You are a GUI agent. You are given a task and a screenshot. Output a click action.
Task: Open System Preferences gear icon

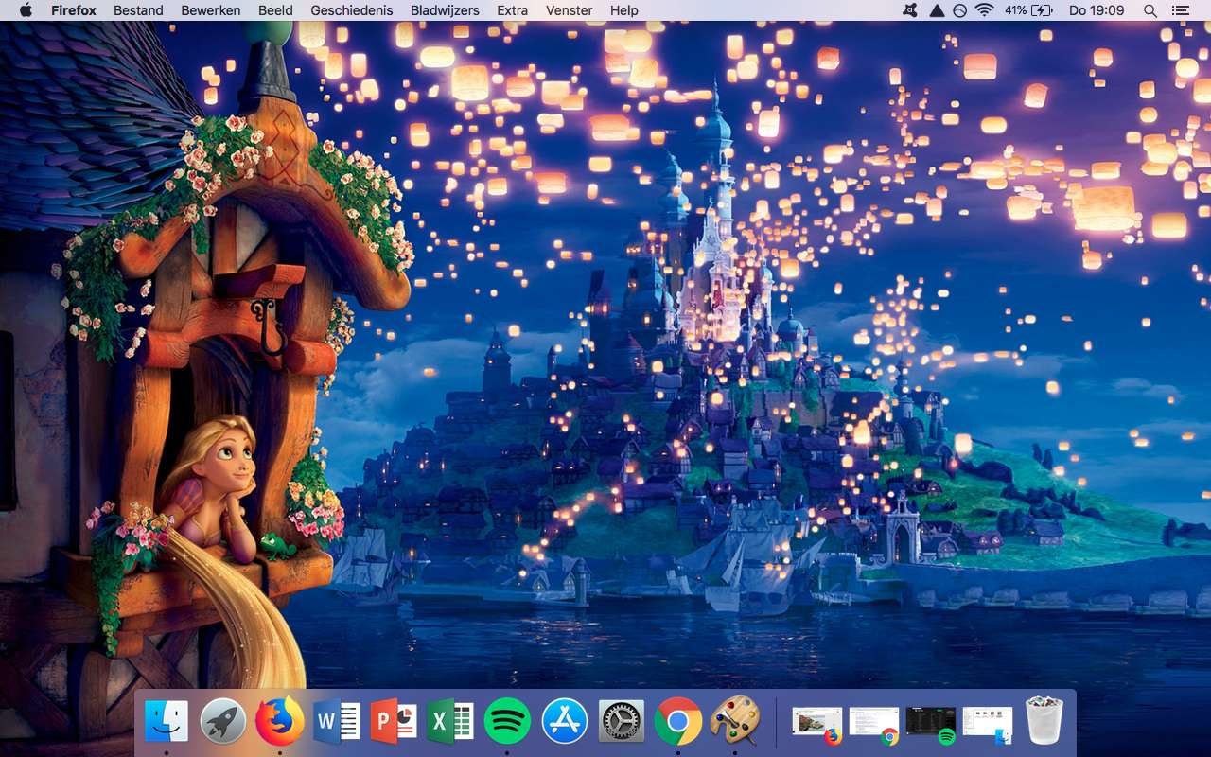[x=622, y=722]
